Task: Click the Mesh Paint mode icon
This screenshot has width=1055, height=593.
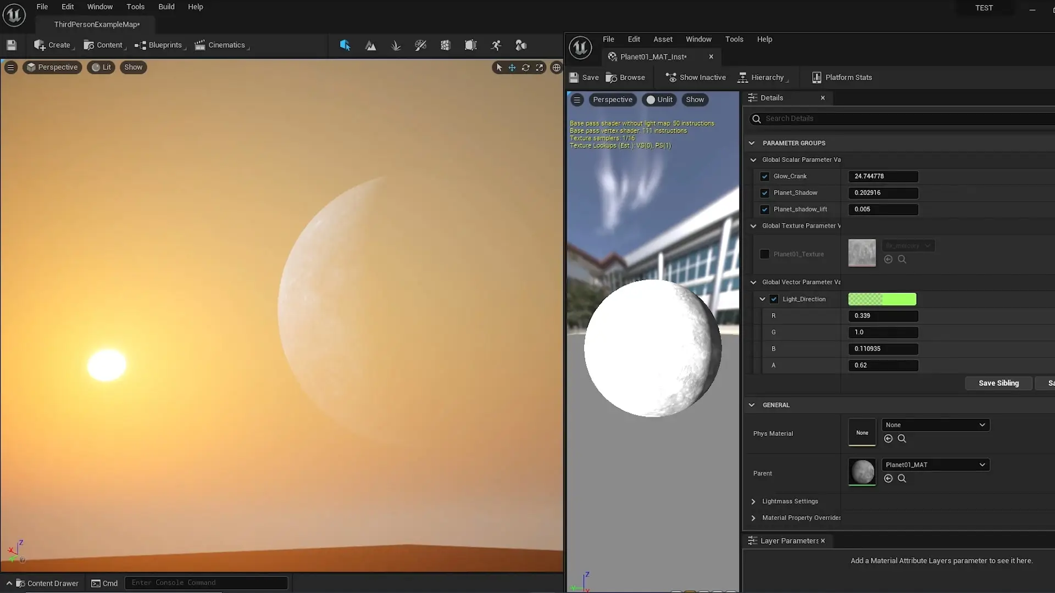Action: [x=420, y=46]
